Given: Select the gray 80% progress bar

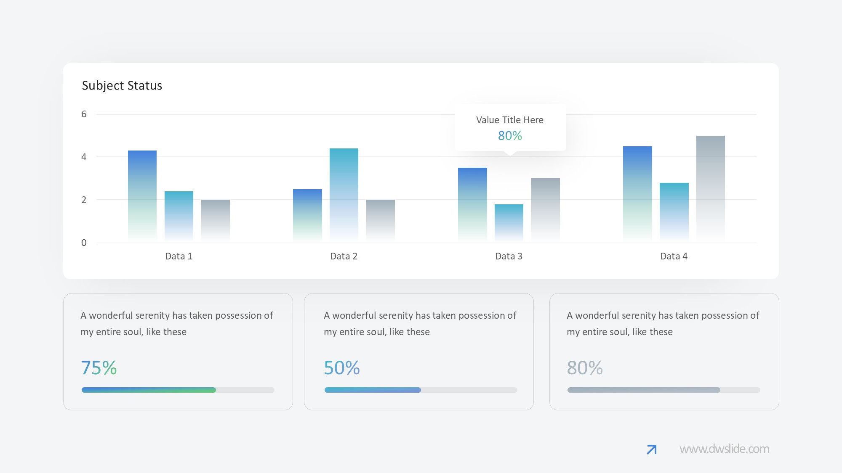Looking at the screenshot, I should [643, 390].
